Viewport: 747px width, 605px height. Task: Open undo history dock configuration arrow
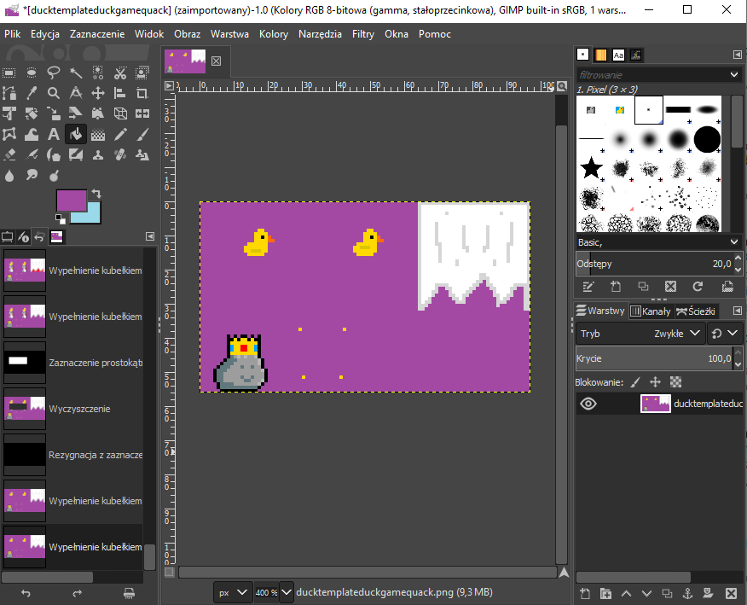click(x=150, y=236)
